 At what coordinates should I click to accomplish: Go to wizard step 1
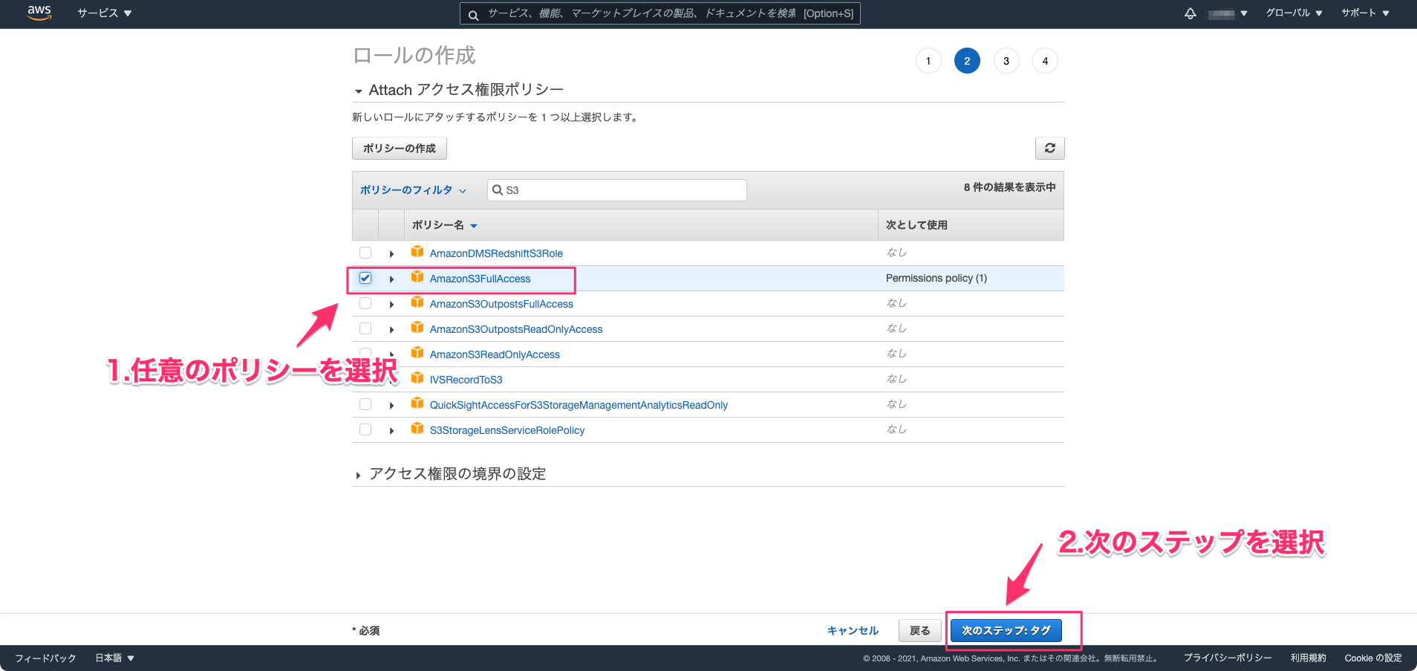coord(928,61)
